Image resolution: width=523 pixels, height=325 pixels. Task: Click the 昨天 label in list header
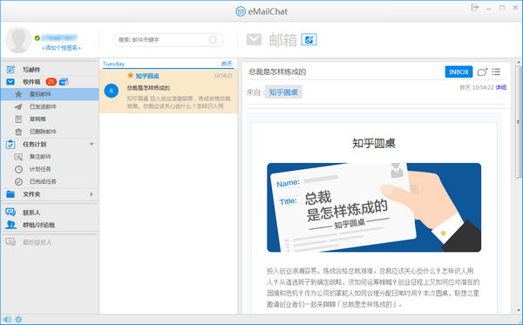click(x=227, y=64)
